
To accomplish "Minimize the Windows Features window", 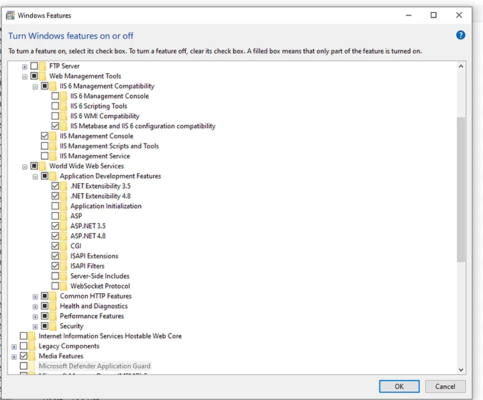I will click(409, 15).
